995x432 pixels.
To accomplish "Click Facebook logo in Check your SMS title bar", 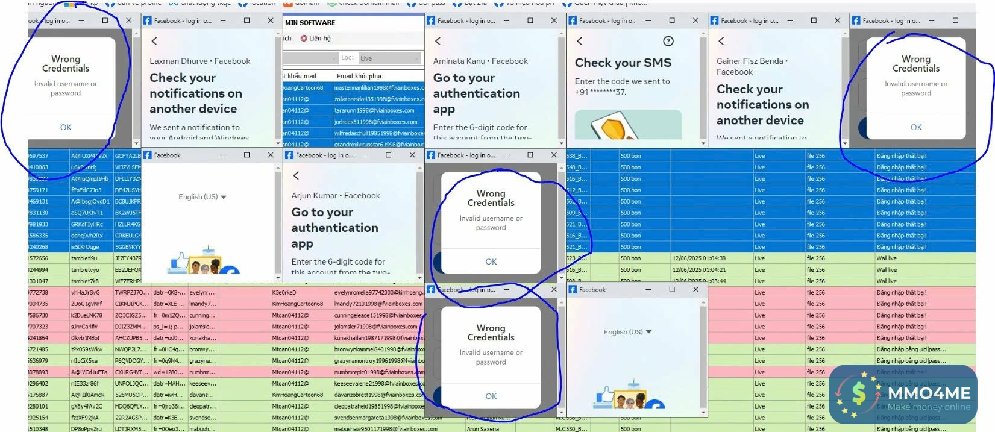I will 573,20.
